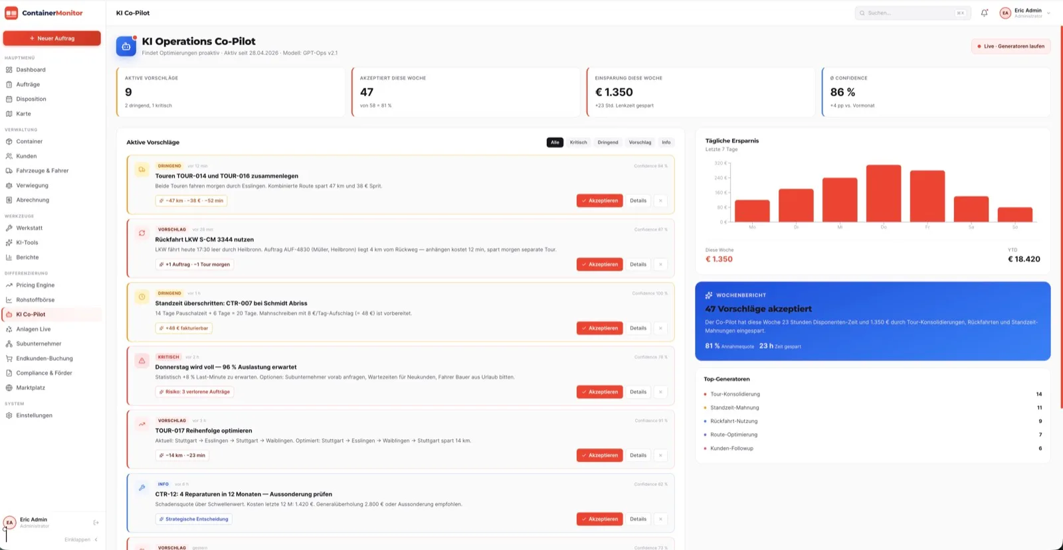Viewport: 1063px width, 550px height.
Task: Click the Standzeit-Mahnung generator row
Action: [873, 407]
